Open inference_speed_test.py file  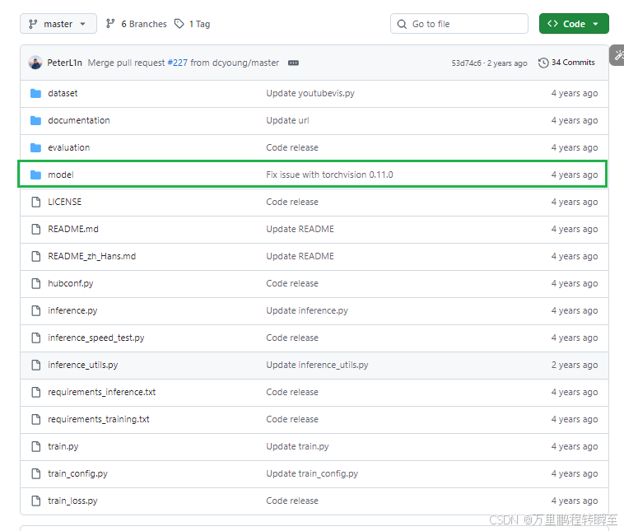tap(96, 338)
